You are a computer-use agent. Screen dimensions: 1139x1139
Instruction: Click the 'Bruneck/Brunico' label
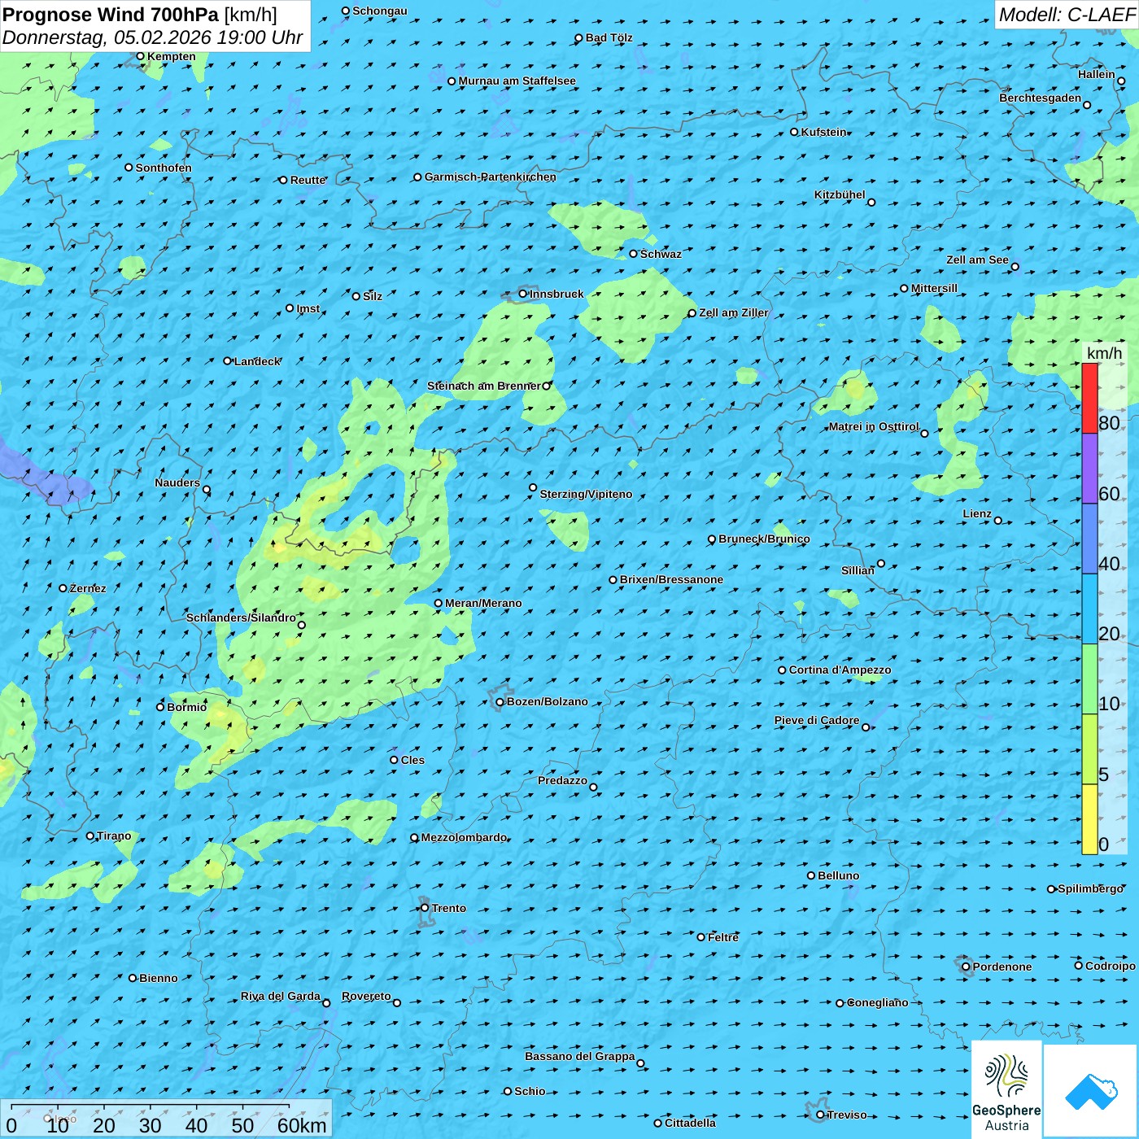pos(764,539)
